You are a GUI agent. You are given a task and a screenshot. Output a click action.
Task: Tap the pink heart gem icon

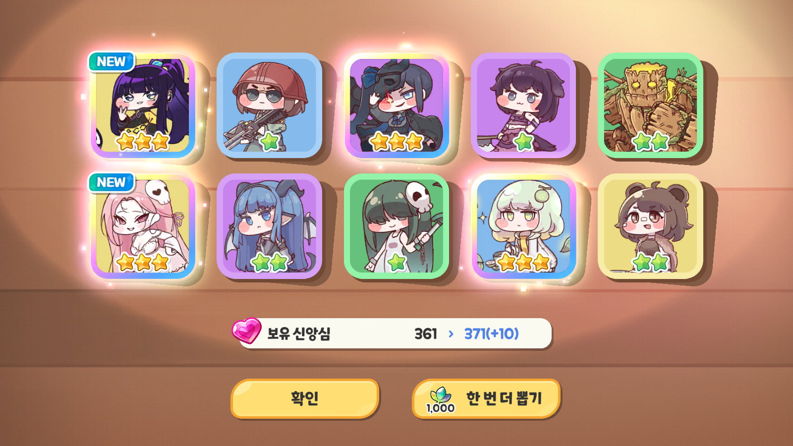tap(246, 331)
